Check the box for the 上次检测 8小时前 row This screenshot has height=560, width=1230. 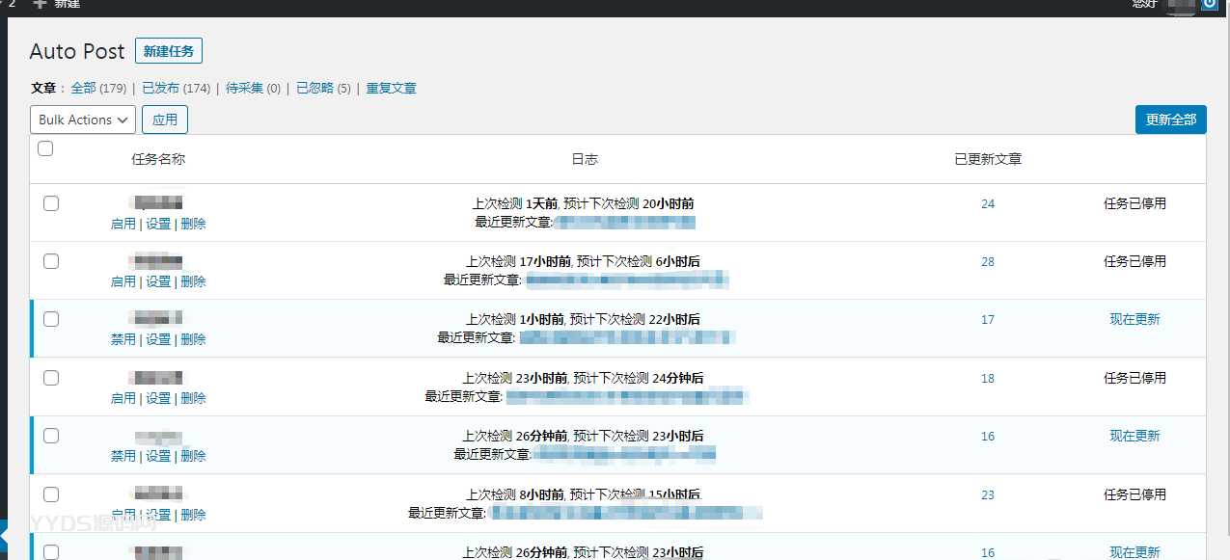[51, 494]
